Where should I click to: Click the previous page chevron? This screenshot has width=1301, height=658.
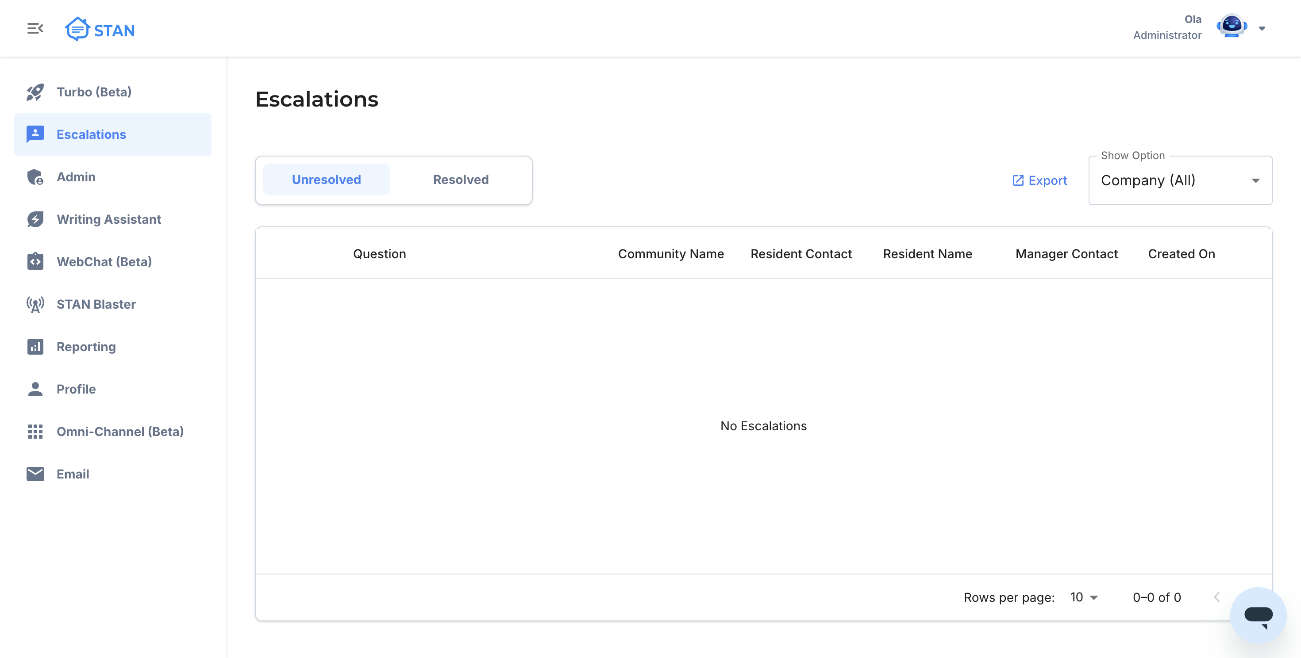[x=1216, y=597]
